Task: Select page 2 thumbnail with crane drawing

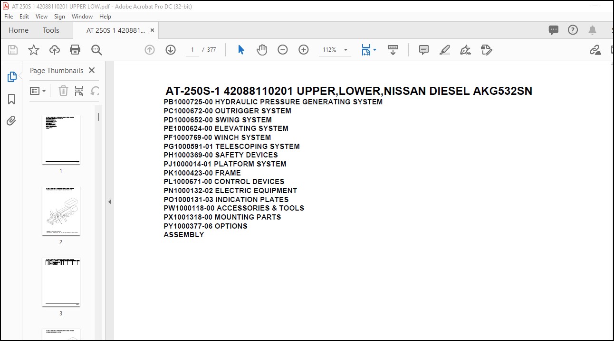Action: coord(61,211)
